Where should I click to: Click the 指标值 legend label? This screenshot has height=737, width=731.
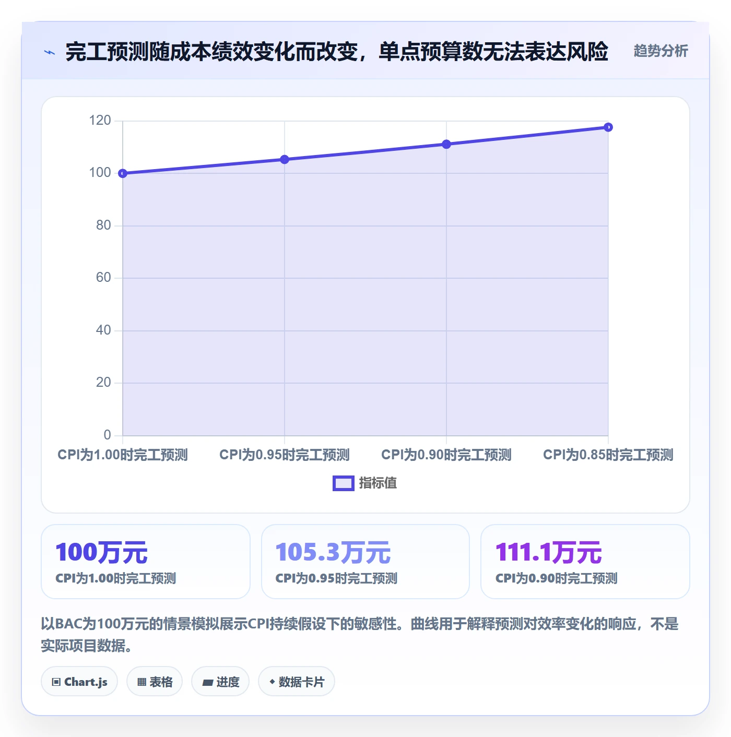[378, 483]
